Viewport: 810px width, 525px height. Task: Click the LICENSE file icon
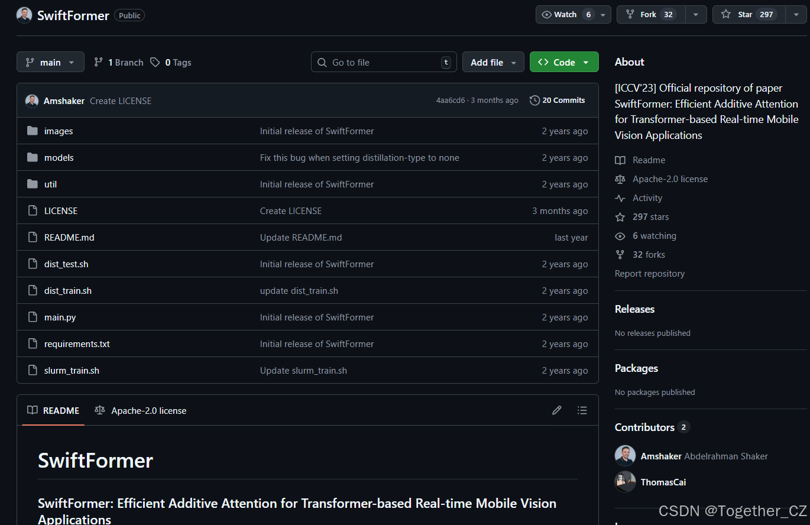tap(33, 210)
